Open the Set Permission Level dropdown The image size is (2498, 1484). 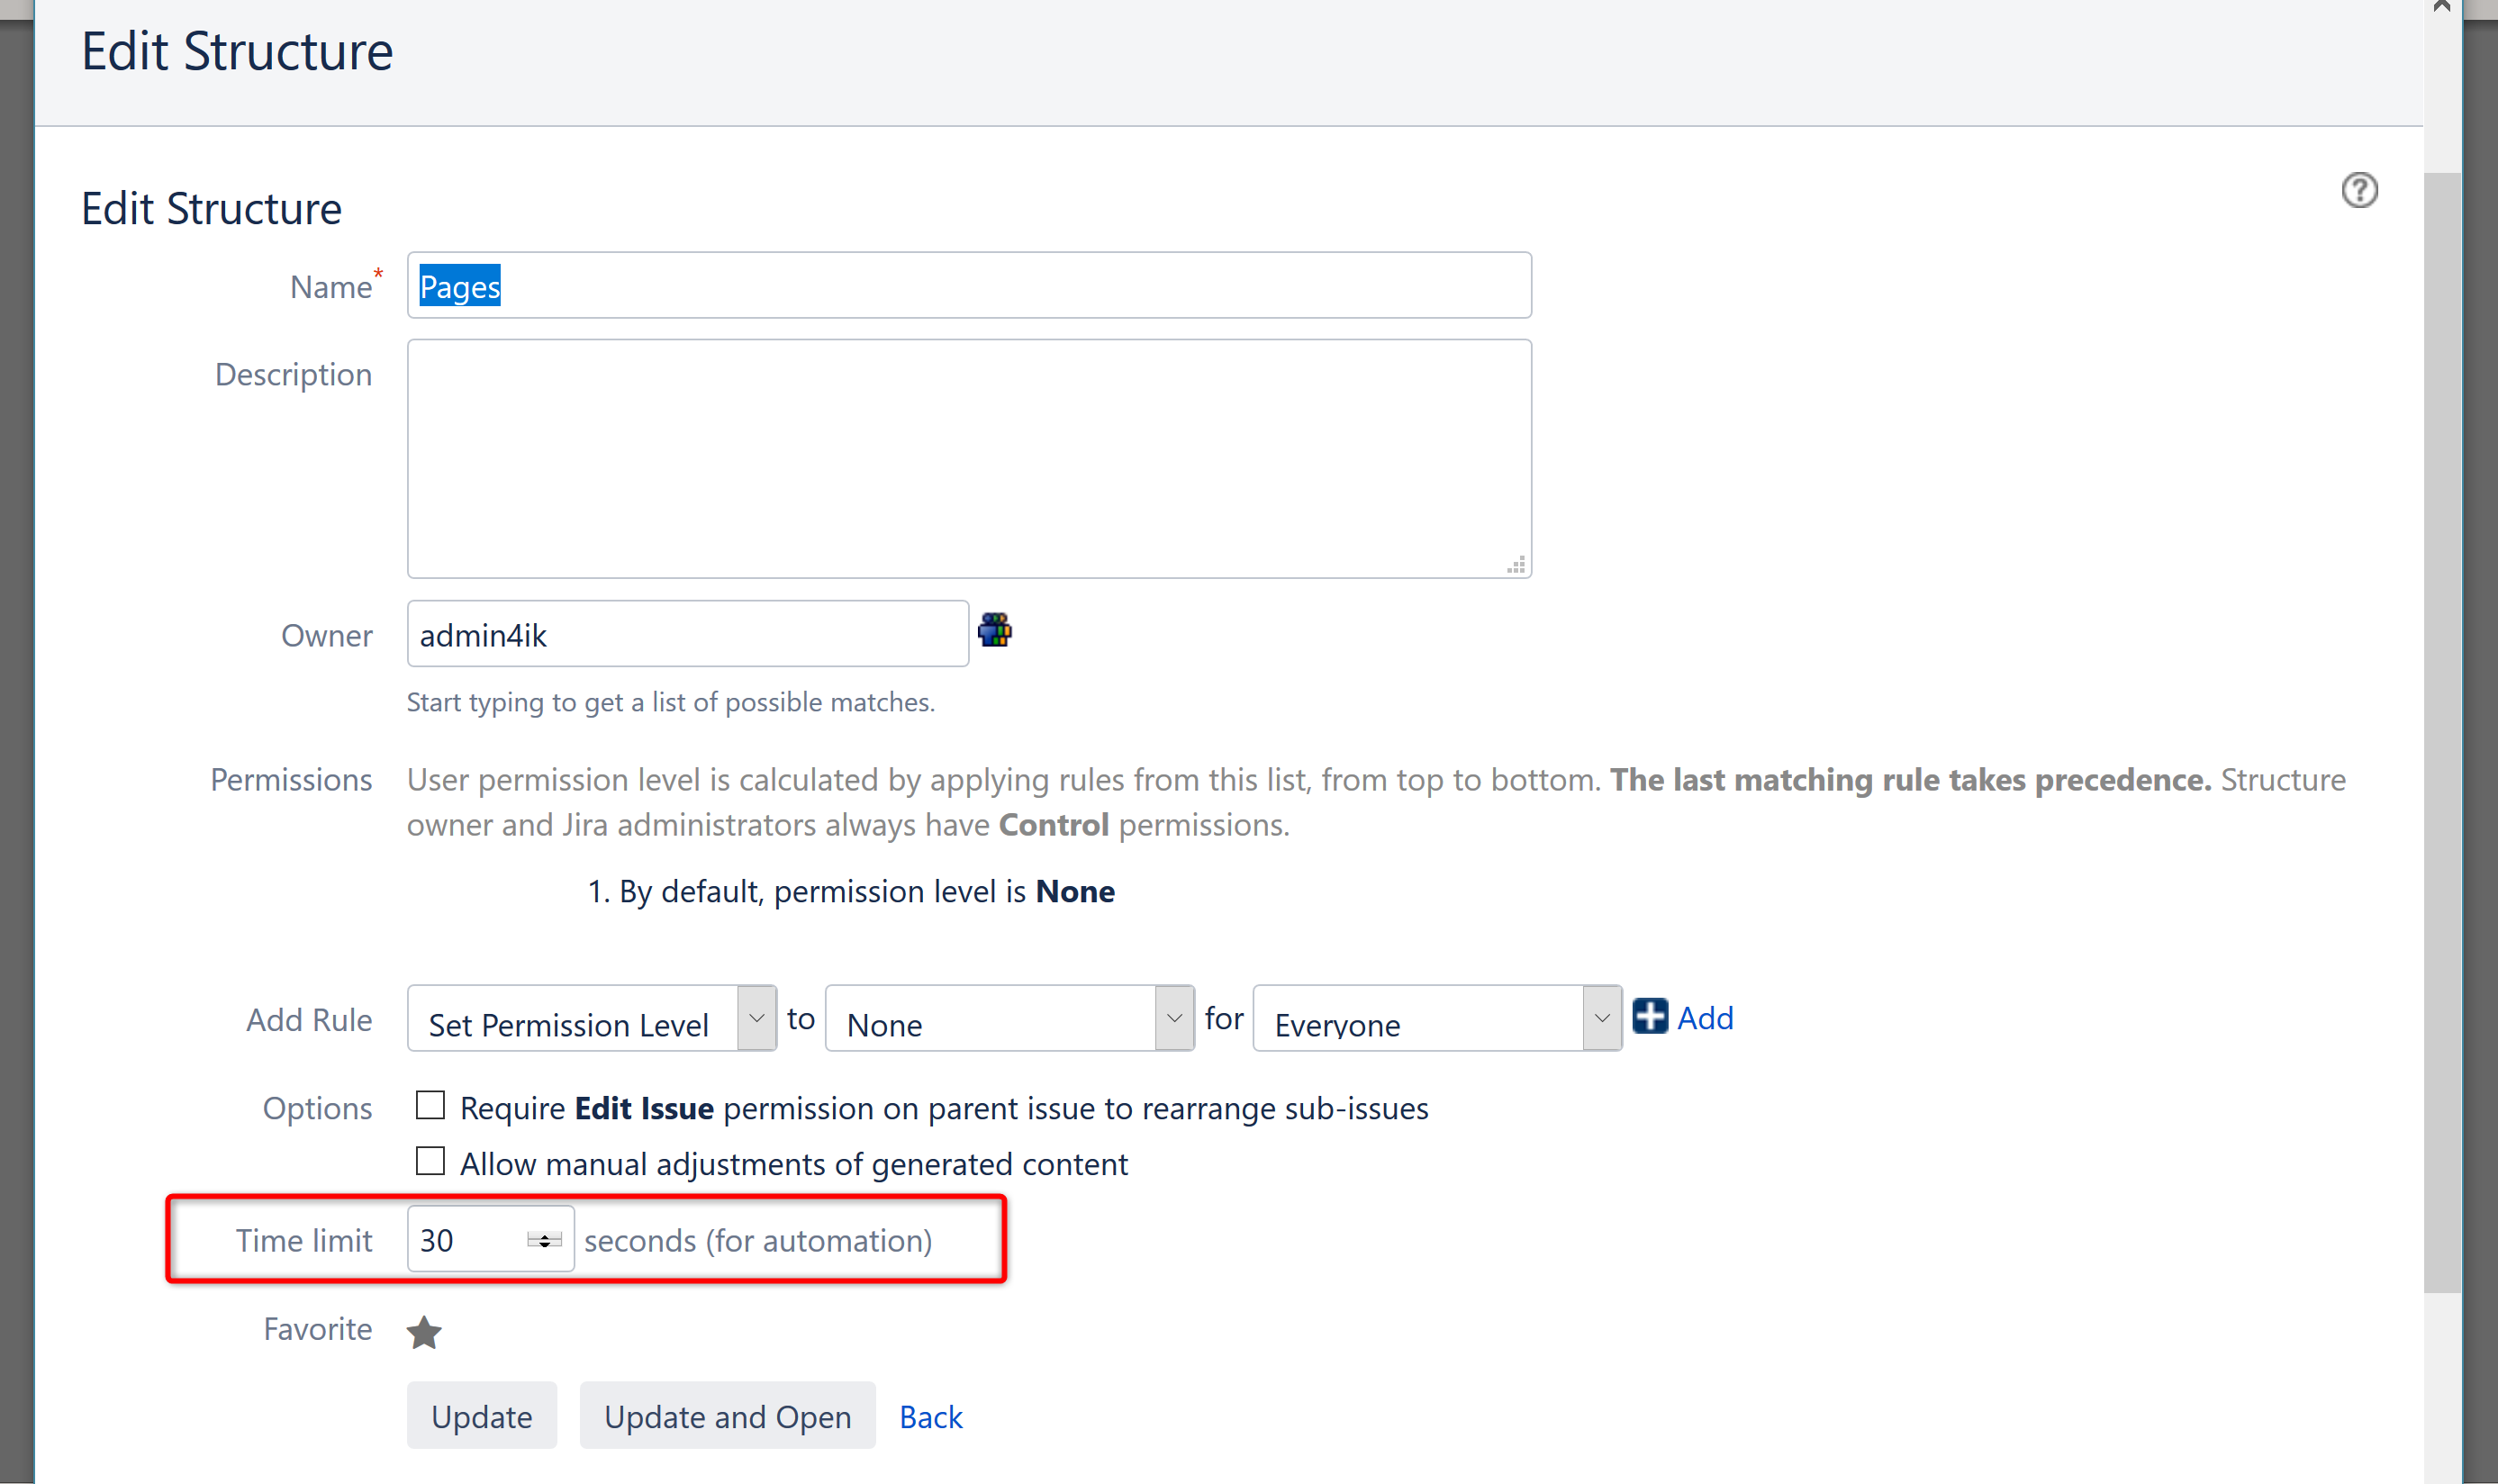[591, 1019]
